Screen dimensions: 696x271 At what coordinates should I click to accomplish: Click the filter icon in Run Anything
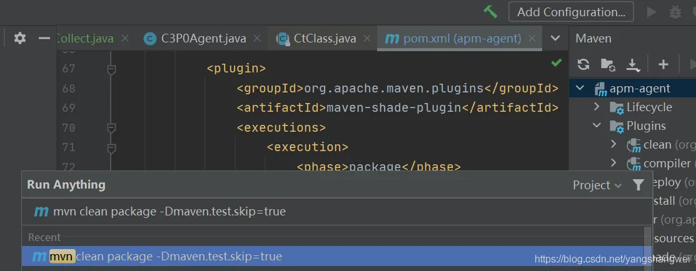[x=638, y=185]
